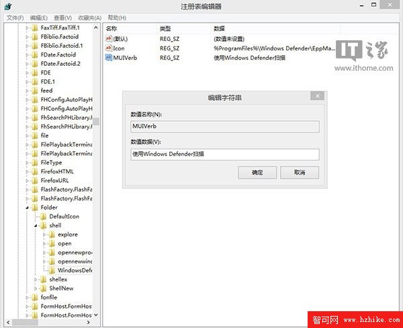
Task: Expand the FaxTiff.FaxTiff.1 key
Action: tap(27, 28)
